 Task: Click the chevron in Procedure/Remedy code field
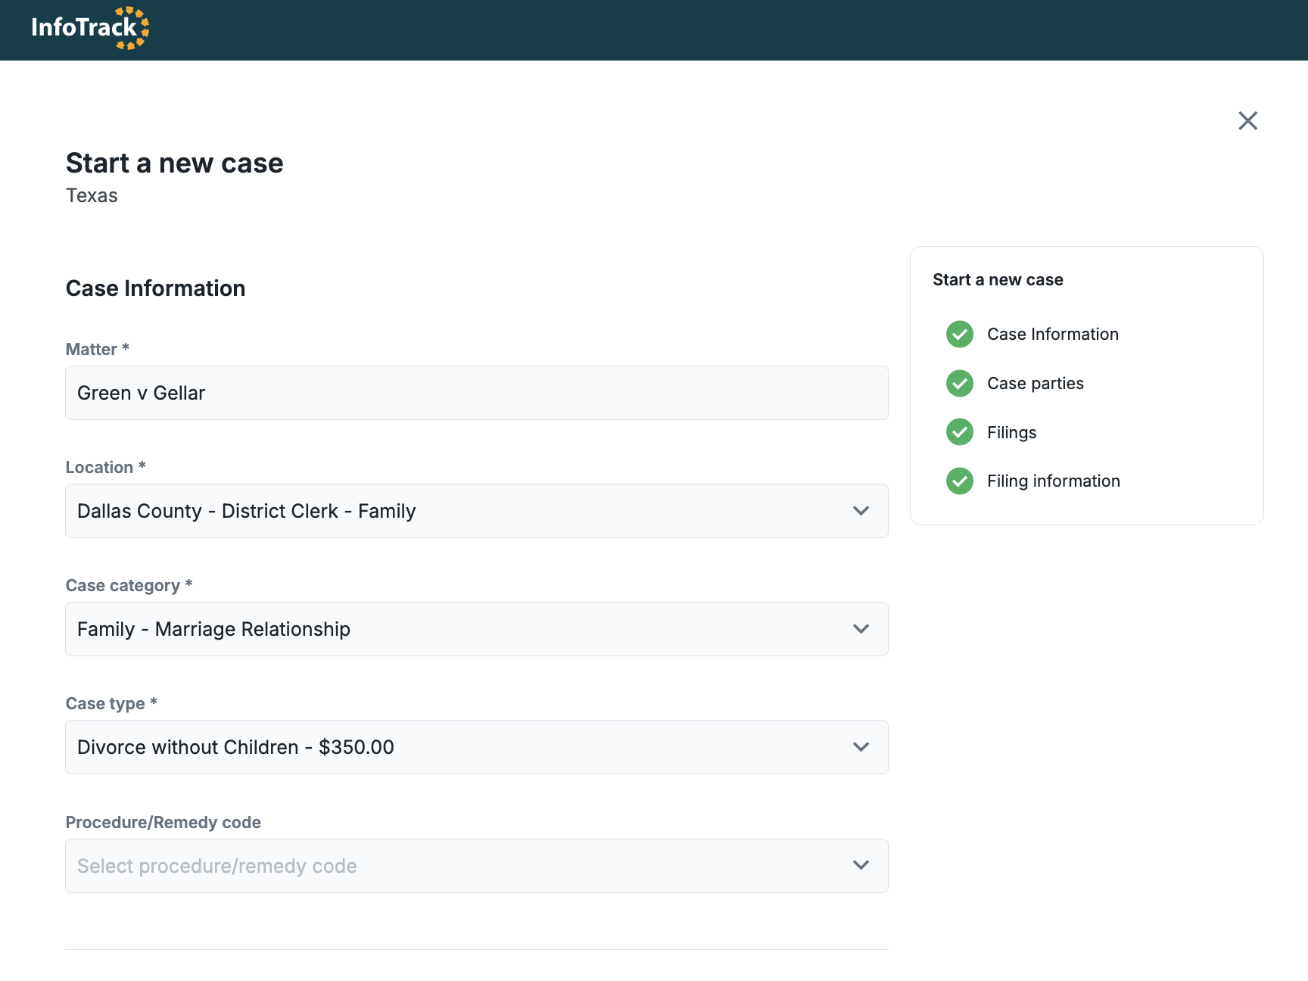tap(861, 865)
